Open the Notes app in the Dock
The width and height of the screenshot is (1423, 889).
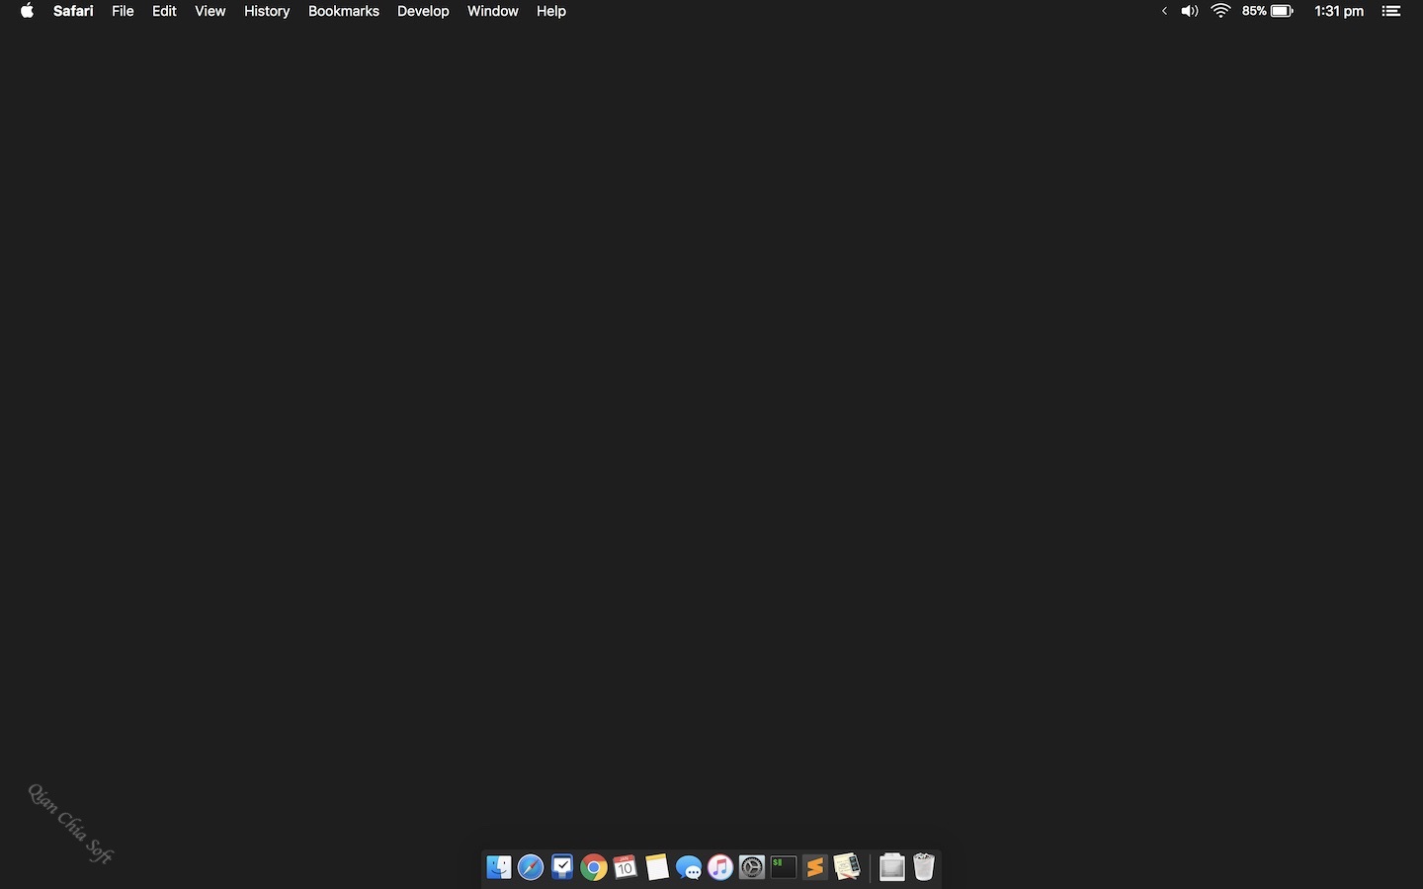[x=657, y=867]
